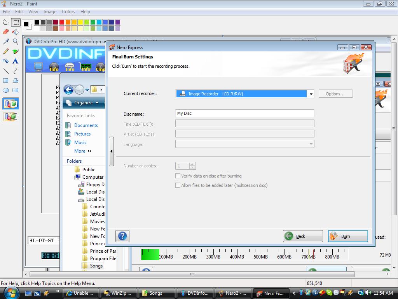Screen dimensions: 398x299
Task: Select the Eraser tool
Action: 5,32
